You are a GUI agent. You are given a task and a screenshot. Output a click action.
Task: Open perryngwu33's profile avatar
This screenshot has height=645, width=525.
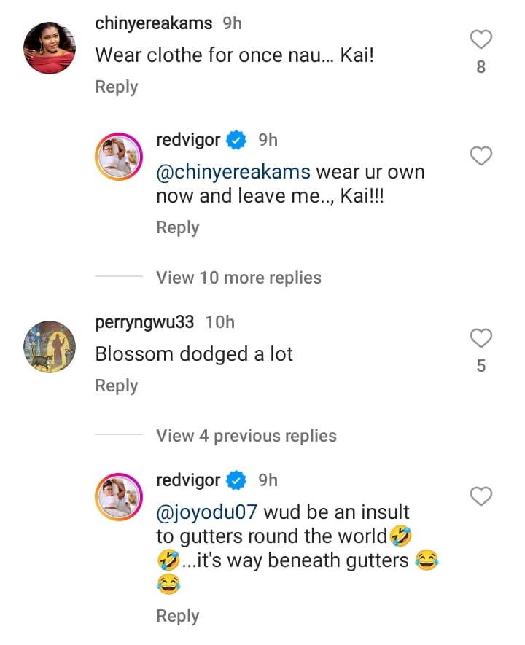click(x=50, y=346)
